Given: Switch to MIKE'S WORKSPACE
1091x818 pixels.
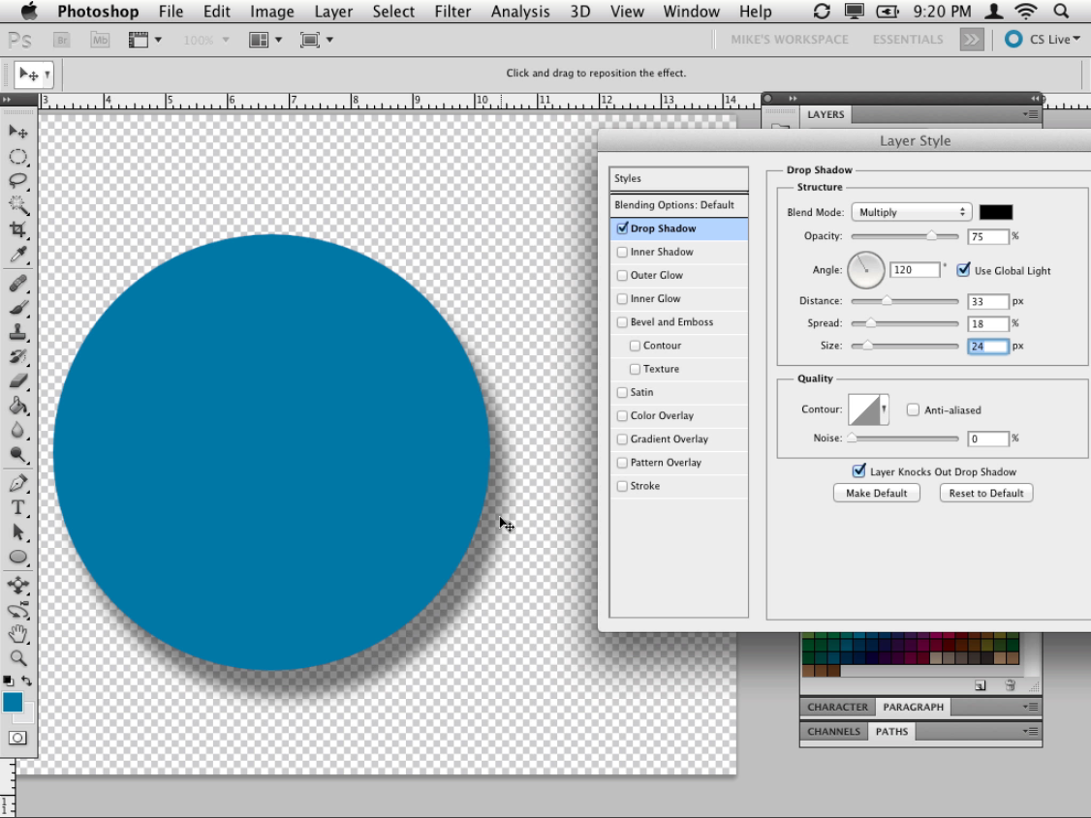Looking at the screenshot, I should 789,40.
